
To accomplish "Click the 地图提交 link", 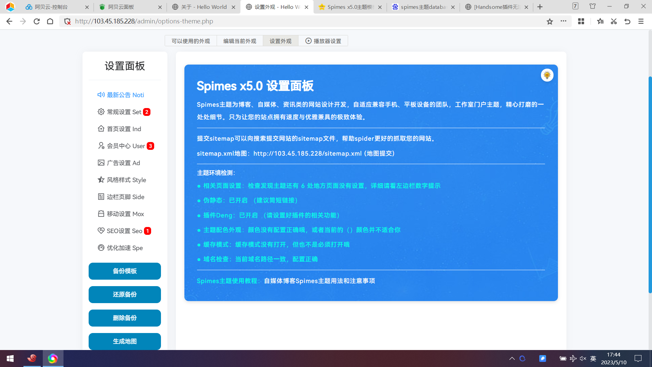I will click(x=379, y=154).
